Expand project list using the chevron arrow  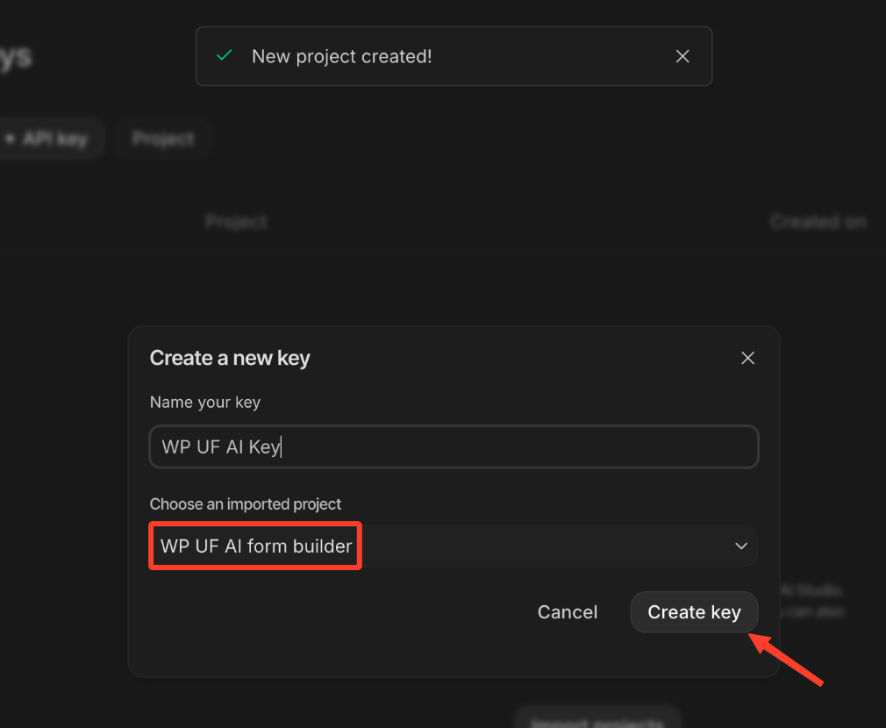(x=741, y=546)
